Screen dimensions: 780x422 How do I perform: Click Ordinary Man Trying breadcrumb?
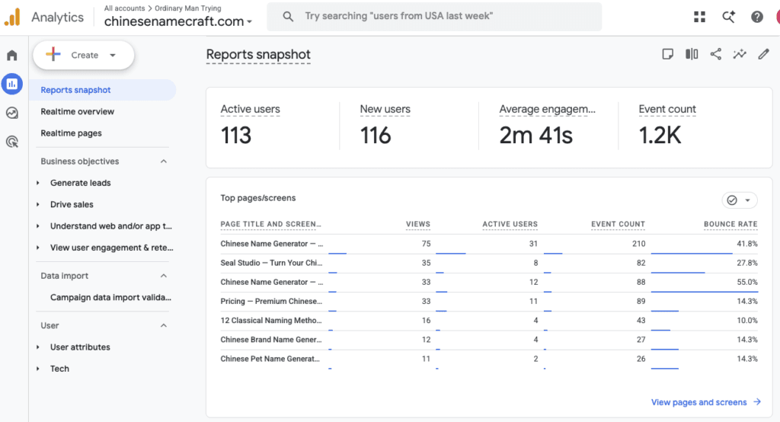188,8
